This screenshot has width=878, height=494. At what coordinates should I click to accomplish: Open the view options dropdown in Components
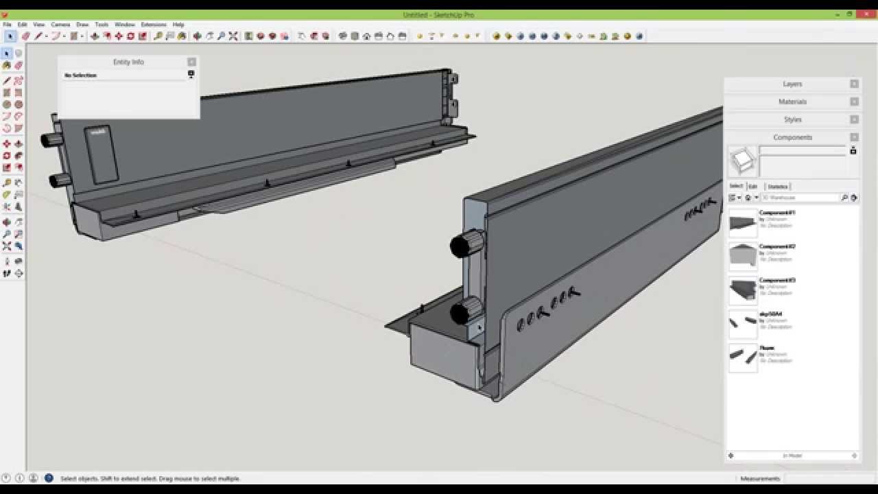735,198
